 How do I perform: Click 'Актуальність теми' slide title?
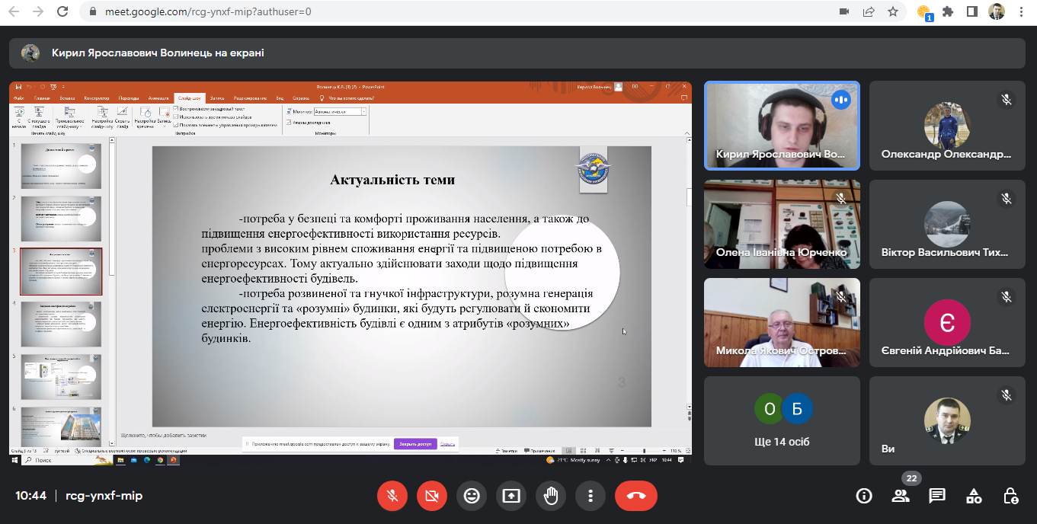tap(392, 180)
